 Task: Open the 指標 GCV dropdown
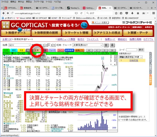[20, 45]
